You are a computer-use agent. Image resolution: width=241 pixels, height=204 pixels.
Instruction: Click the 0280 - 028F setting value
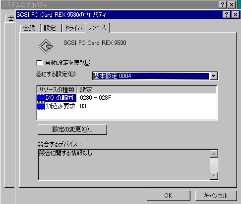[x=95, y=98]
